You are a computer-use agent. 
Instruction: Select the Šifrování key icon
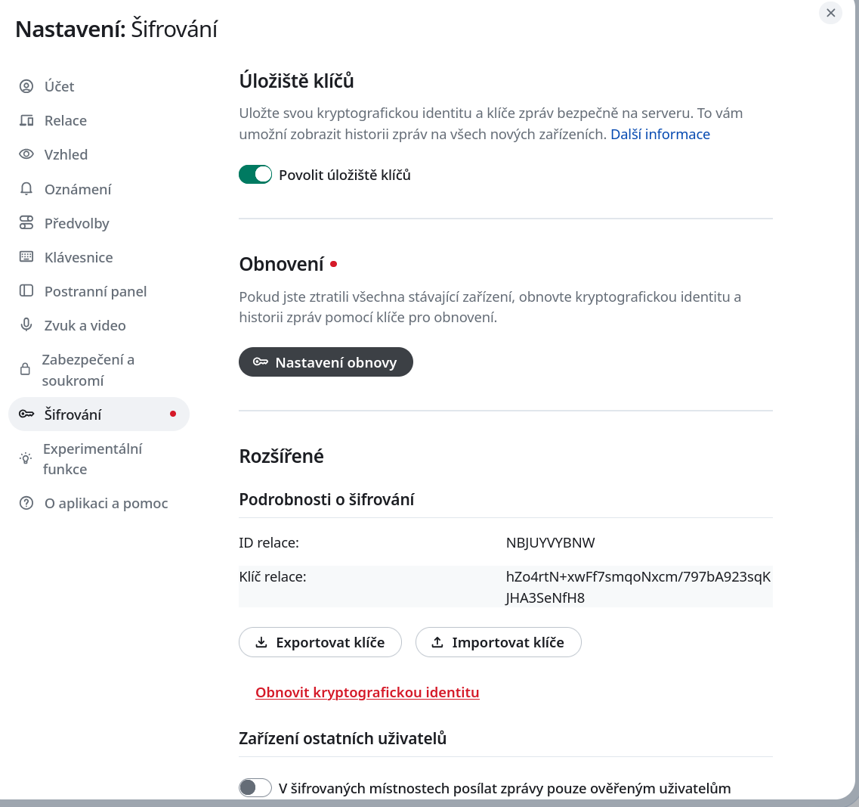[26, 414]
